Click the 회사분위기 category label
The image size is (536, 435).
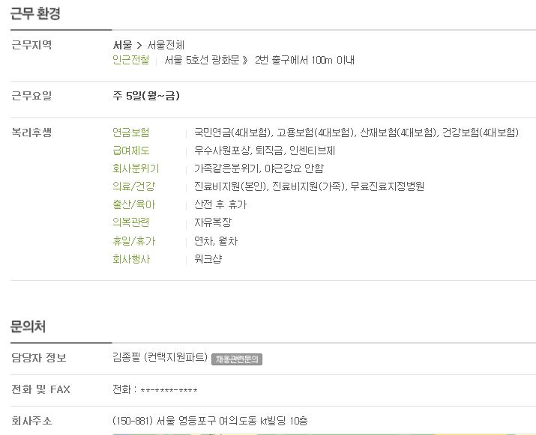136,168
